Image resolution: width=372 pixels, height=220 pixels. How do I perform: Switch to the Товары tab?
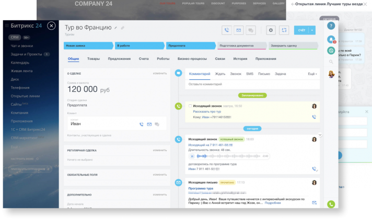click(x=94, y=59)
